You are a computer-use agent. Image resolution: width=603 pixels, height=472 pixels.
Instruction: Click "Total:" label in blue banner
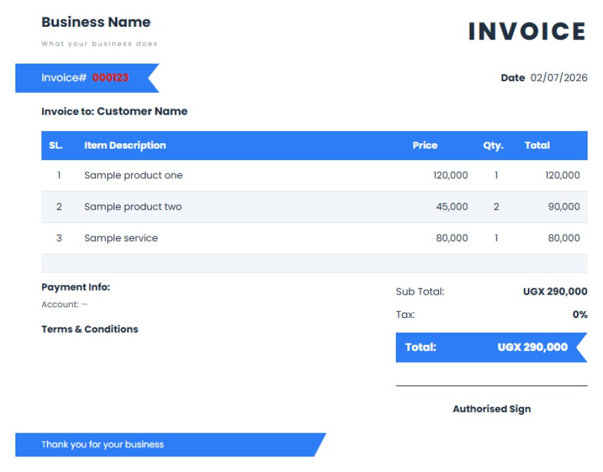(420, 347)
